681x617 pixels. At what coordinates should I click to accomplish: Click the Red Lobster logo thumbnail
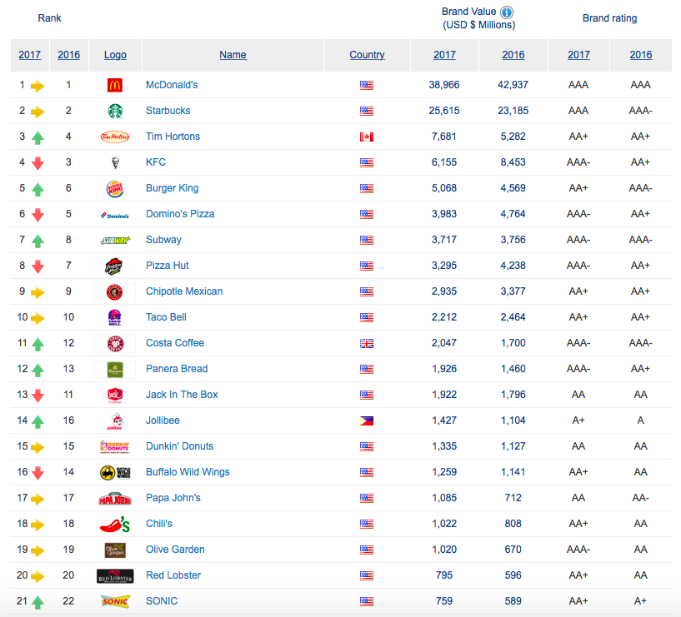pyautogui.click(x=115, y=575)
